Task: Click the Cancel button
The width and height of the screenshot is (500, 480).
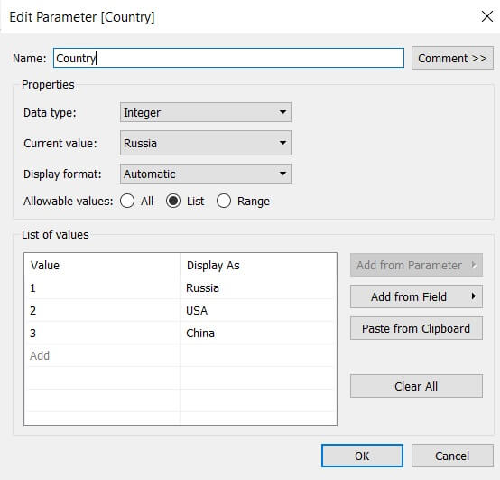Action: click(452, 456)
